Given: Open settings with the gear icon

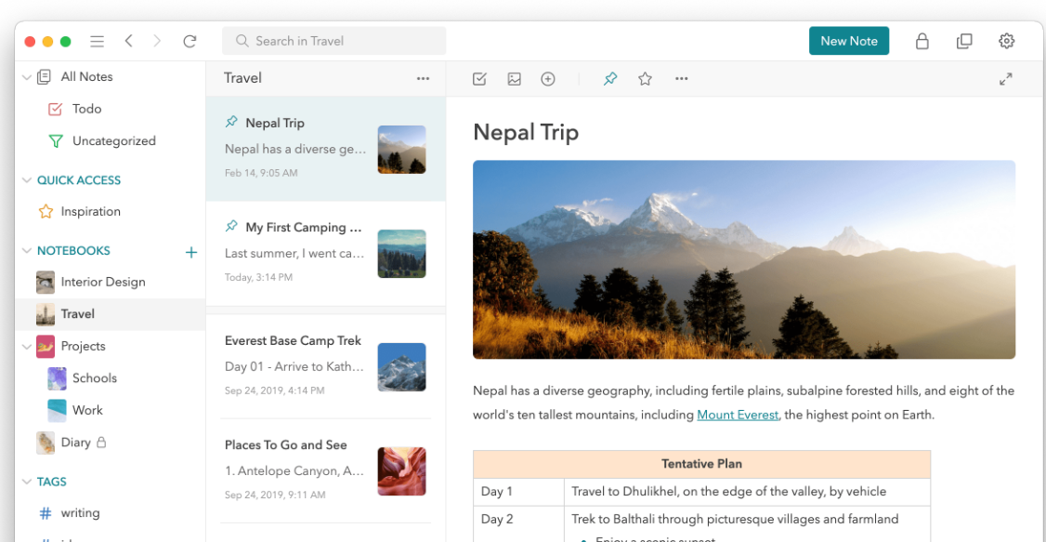Looking at the screenshot, I should click(x=1006, y=41).
